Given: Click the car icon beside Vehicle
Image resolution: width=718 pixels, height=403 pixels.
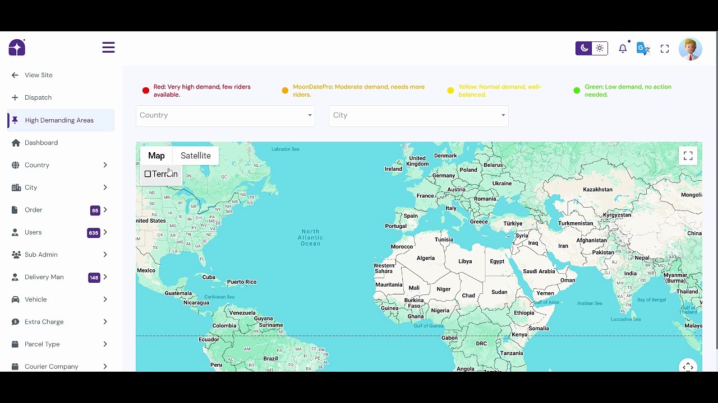Looking at the screenshot, I should click(x=15, y=299).
